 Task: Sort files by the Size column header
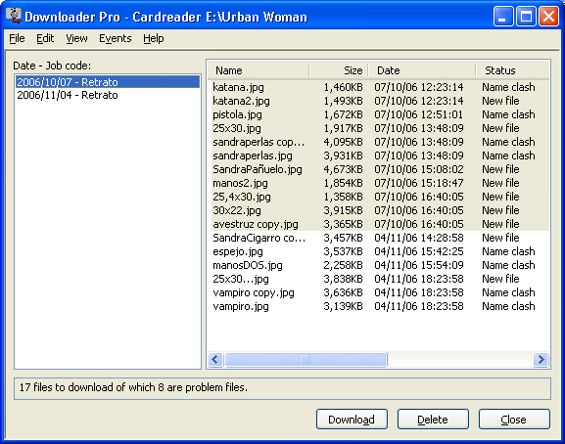pyautogui.click(x=339, y=70)
